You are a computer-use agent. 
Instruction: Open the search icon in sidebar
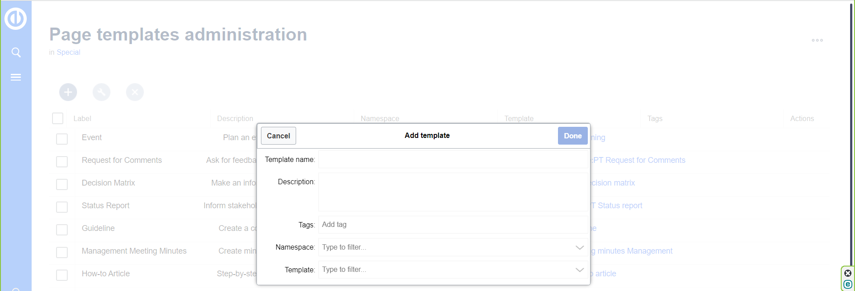16,53
